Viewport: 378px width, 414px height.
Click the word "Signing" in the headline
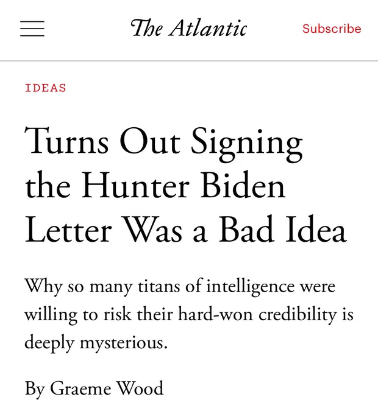coord(247,141)
